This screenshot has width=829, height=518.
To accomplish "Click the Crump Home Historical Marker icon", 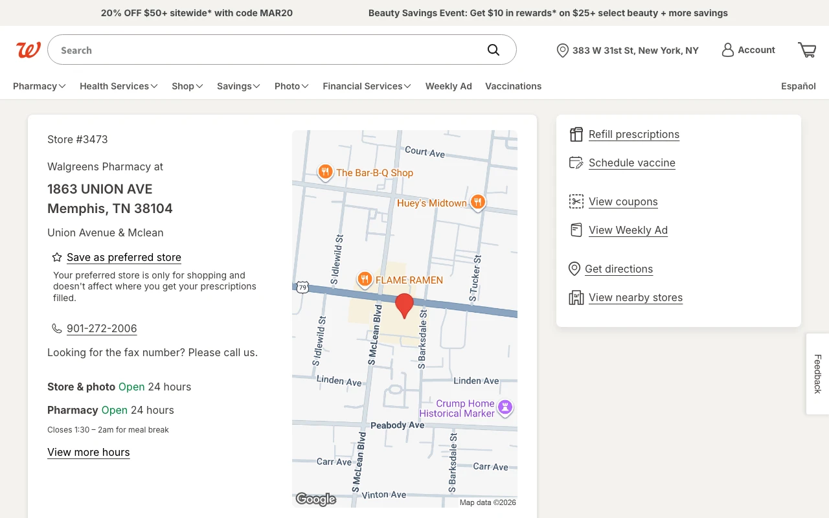I will click(505, 407).
